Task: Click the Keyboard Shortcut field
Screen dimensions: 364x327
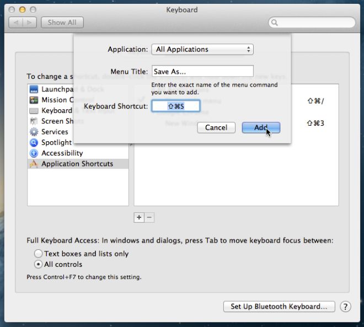Action: pos(176,106)
